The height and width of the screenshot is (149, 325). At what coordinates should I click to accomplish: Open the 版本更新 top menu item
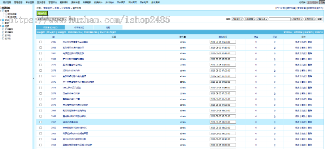(x=155, y=3)
